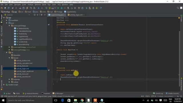183x103 pixels.
Task: Click the Save All toolbar icon
Action: pyautogui.click(x=5, y=8)
